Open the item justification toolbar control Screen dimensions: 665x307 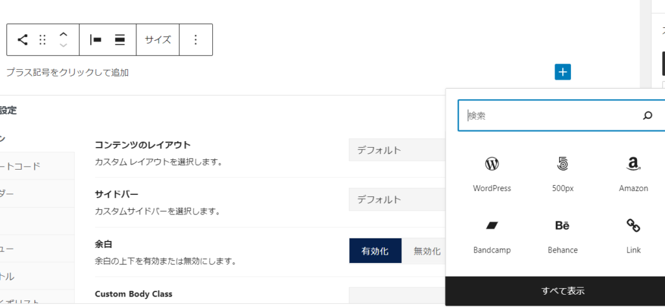click(x=95, y=40)
